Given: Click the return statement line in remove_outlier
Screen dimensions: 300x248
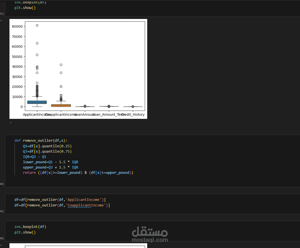Looking at the screenshot, I should tap(78, 173).
